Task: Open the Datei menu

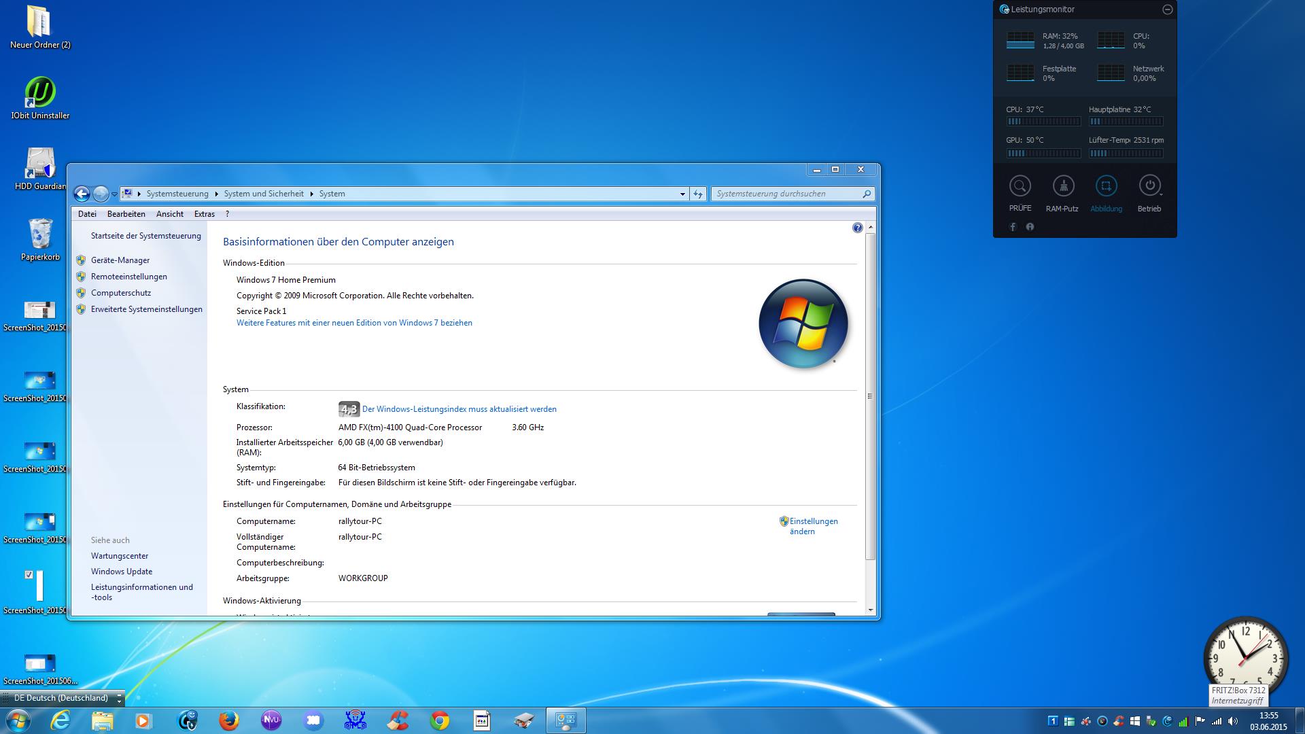Action: (x=87, y=213)
